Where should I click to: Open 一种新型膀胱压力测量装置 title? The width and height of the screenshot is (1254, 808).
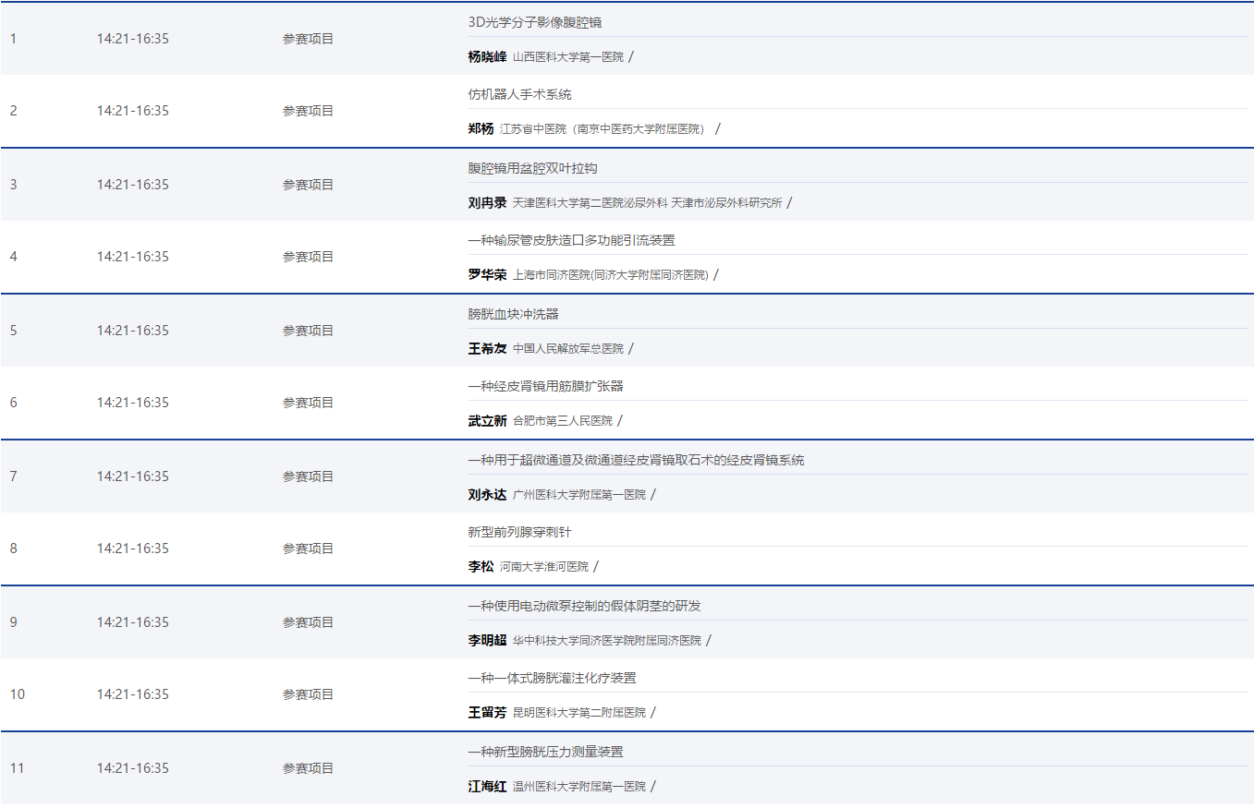[x=545, y=752]
